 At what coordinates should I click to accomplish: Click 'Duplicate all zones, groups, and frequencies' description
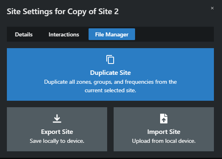110,86
